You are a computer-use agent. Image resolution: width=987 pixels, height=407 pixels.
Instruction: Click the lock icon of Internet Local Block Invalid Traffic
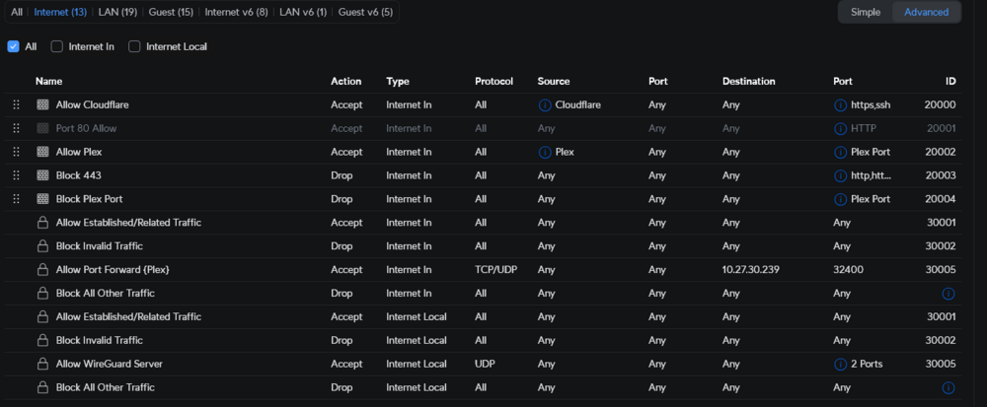[42, 340]
